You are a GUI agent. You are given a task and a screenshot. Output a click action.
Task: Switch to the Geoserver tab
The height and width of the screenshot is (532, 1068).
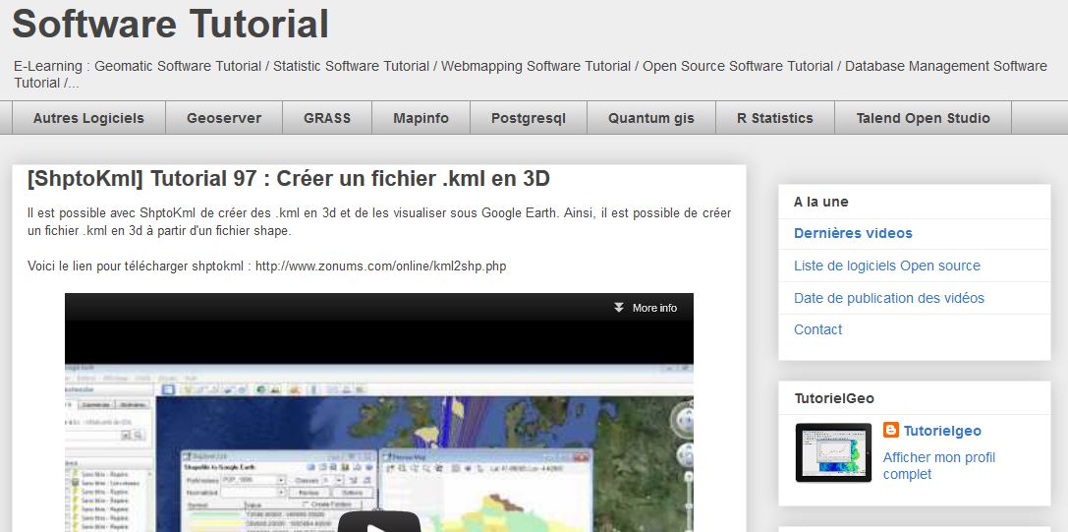click(224, 118)
